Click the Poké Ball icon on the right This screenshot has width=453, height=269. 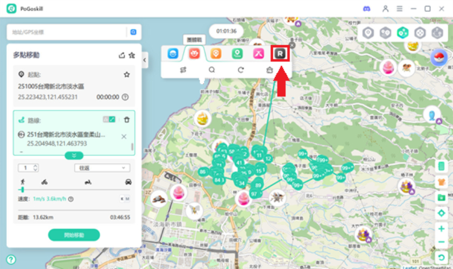click(440, 58)
